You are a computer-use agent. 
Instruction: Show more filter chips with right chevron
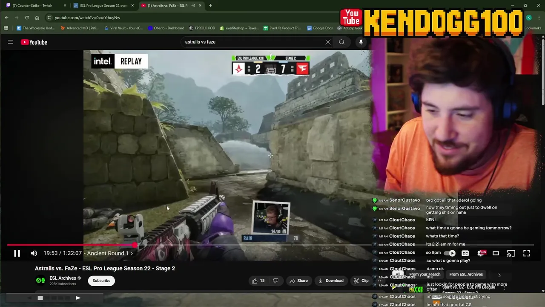(499, 275)
